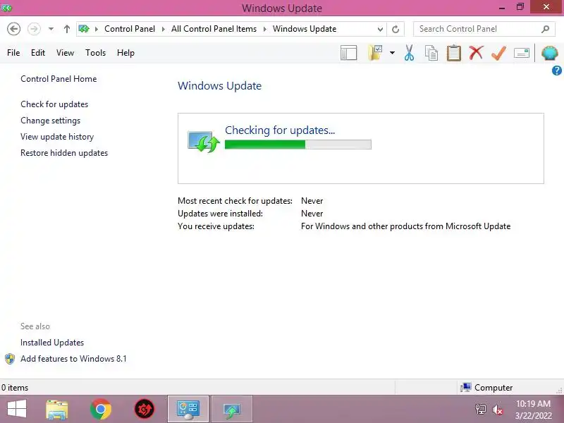Go up one level with the up arrow
Image resolution: width=564 pixels, height=423 pixels.
66,29
